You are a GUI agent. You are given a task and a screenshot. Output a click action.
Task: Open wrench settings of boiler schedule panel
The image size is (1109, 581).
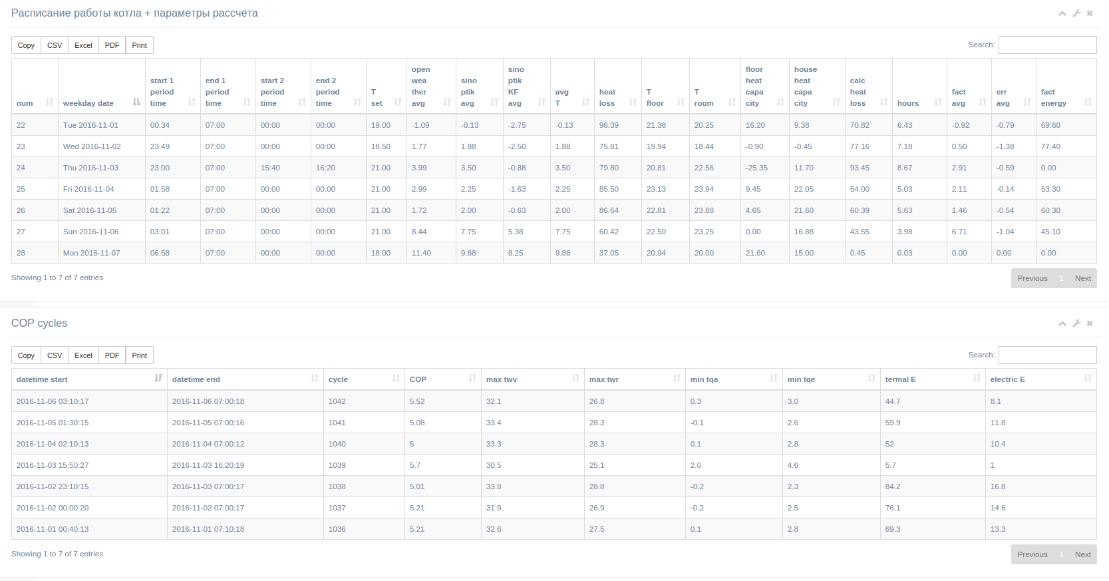1076,13
